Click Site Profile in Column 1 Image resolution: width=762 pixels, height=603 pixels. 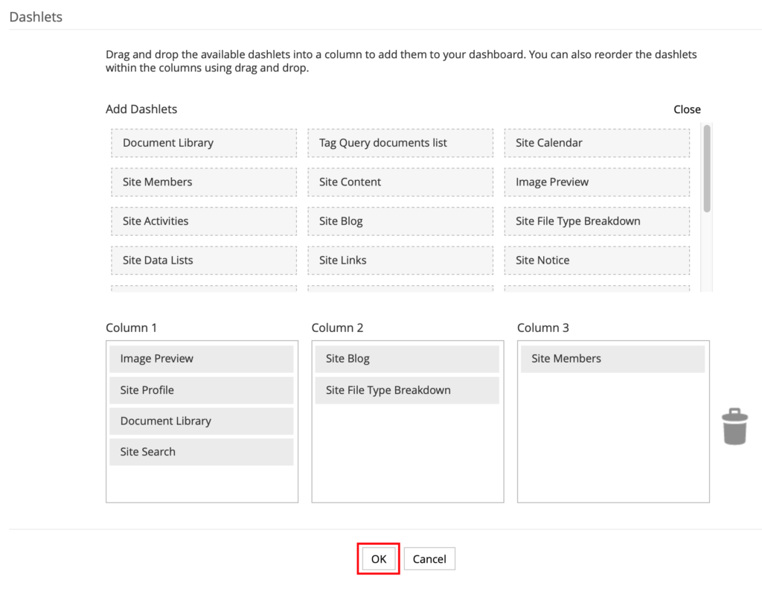pyautogui.click(x=201, y=390)
